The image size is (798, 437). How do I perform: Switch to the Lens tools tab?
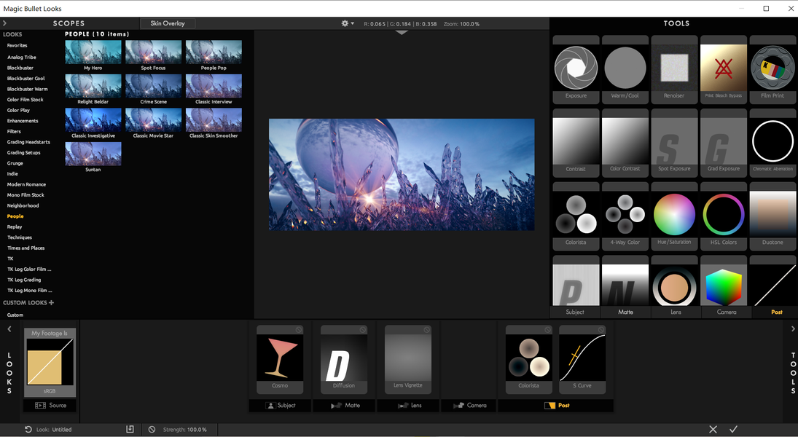tap(676, 312)
